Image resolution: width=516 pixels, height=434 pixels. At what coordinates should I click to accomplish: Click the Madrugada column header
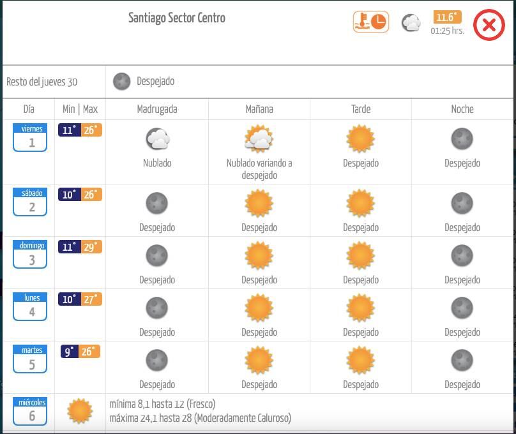click(x=157, y=109)
